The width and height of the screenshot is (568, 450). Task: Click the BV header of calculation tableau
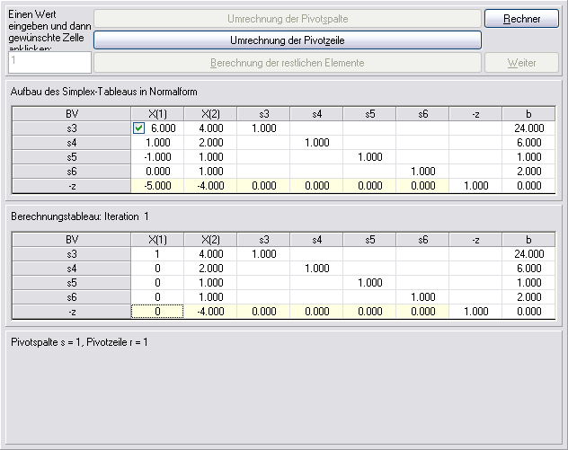click(x=72, y=240)
